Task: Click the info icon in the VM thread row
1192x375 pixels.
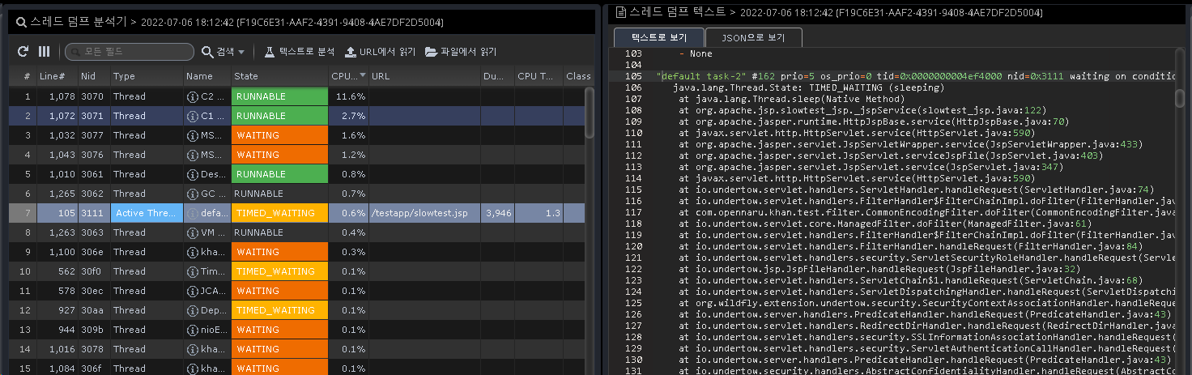Action: [x=193, y=232]
